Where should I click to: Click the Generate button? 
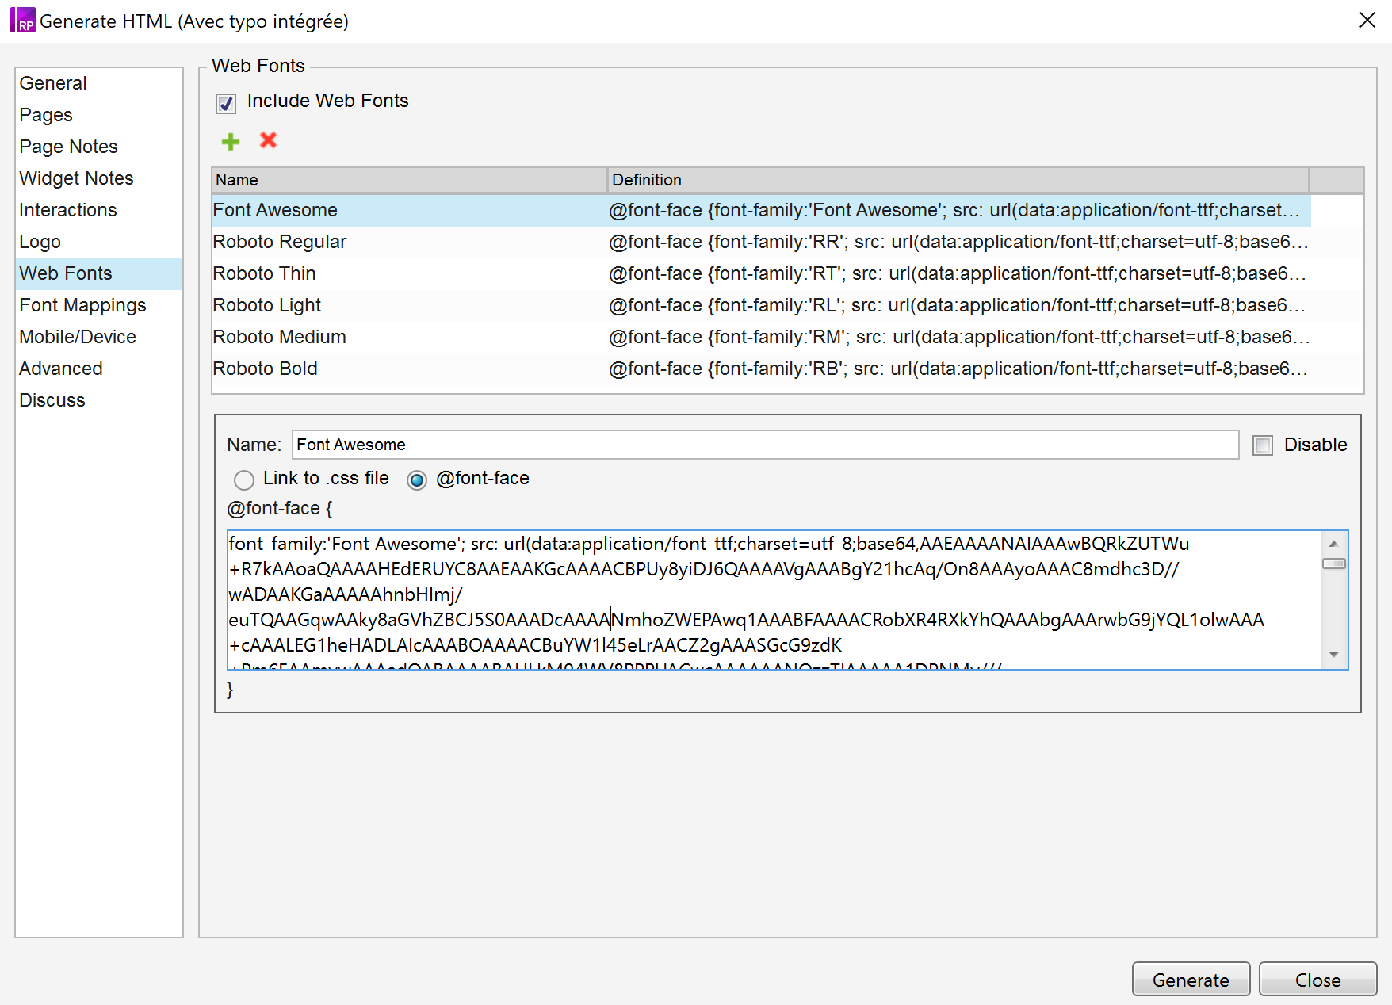(x=1190, y=980)
